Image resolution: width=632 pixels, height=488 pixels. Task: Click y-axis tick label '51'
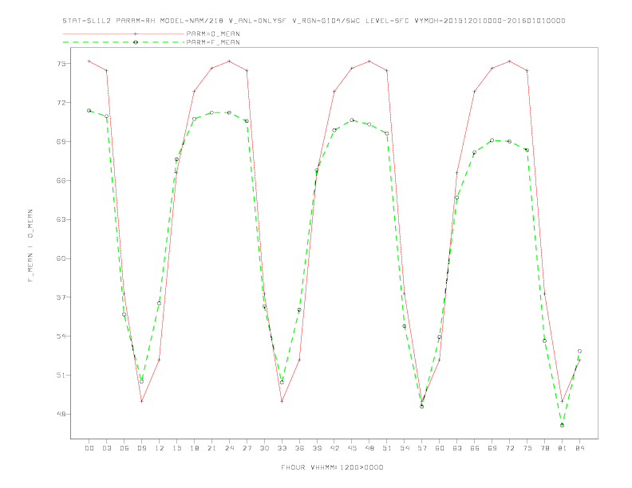[x=61, y=376]
